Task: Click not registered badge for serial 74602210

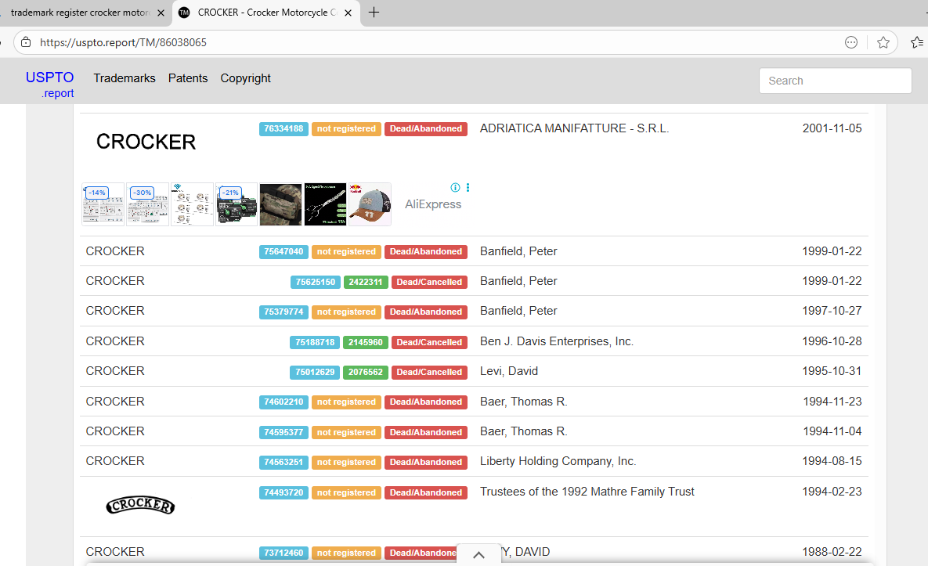Action: pyautogui.click(x=346, y=402)
